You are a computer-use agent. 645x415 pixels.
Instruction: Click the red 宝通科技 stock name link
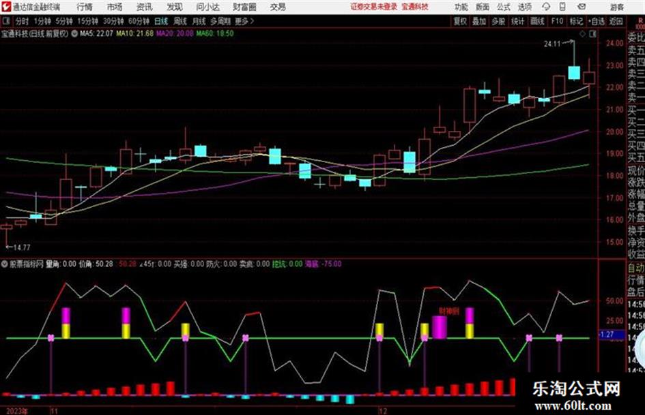[x=415, y=7]
